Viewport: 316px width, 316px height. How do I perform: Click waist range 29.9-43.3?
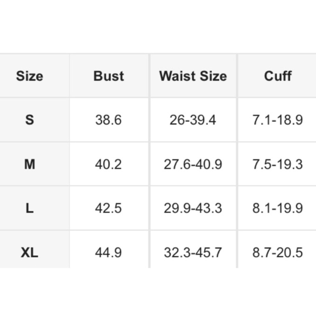(x=193, y=208)
